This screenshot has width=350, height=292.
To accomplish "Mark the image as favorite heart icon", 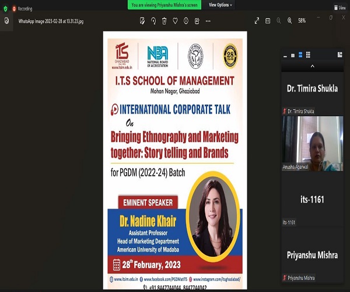I will pyautogui.click(x=175, y=21).
